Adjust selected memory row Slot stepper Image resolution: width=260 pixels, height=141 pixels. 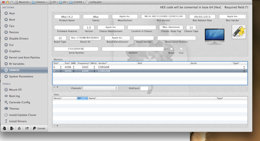point(61,71)
